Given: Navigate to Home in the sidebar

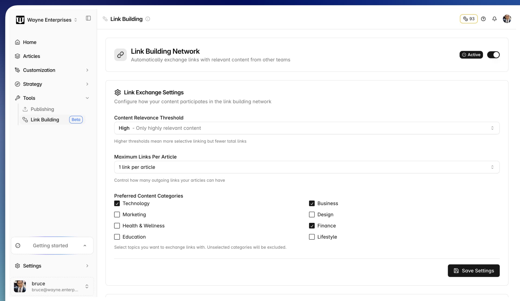Looking at the screenshot, I should coord(29,42).
